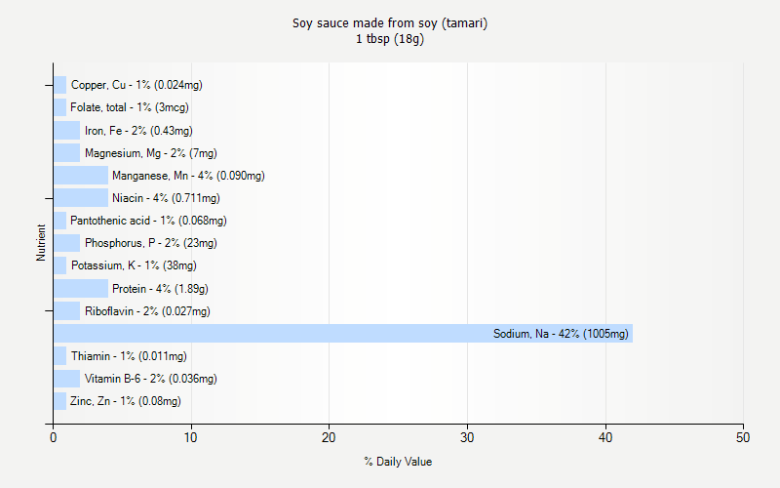Click the x-axis tick label 30
Viewport: 780px width, 488px height.
tap(467, 437)
